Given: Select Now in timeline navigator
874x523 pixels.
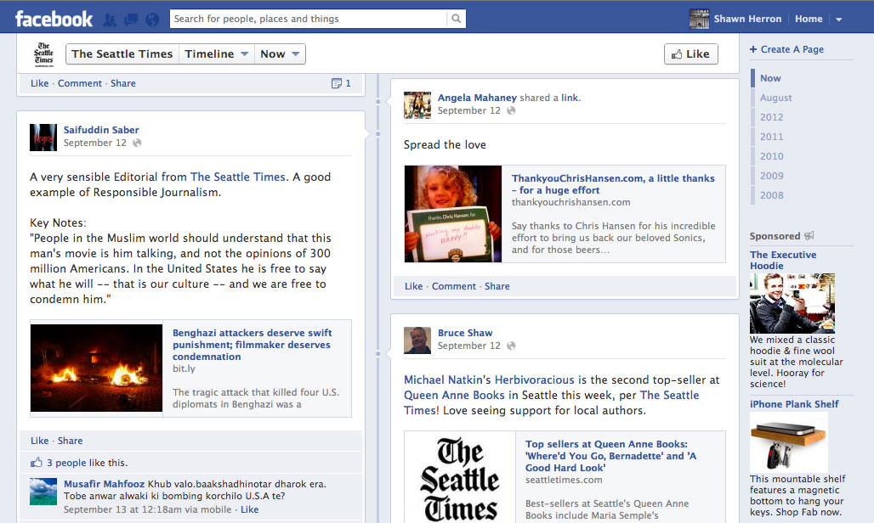Looking at the screenshot, I should [770, 78].
